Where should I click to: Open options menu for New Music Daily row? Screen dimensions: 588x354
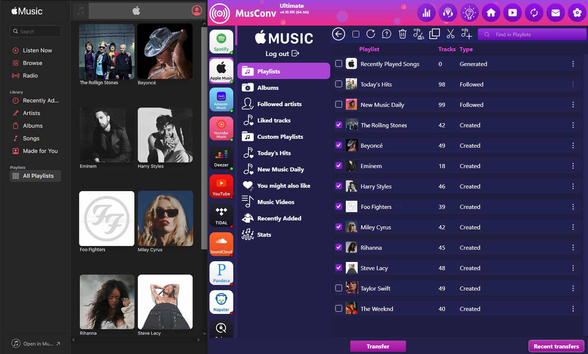tap(573, 105)
